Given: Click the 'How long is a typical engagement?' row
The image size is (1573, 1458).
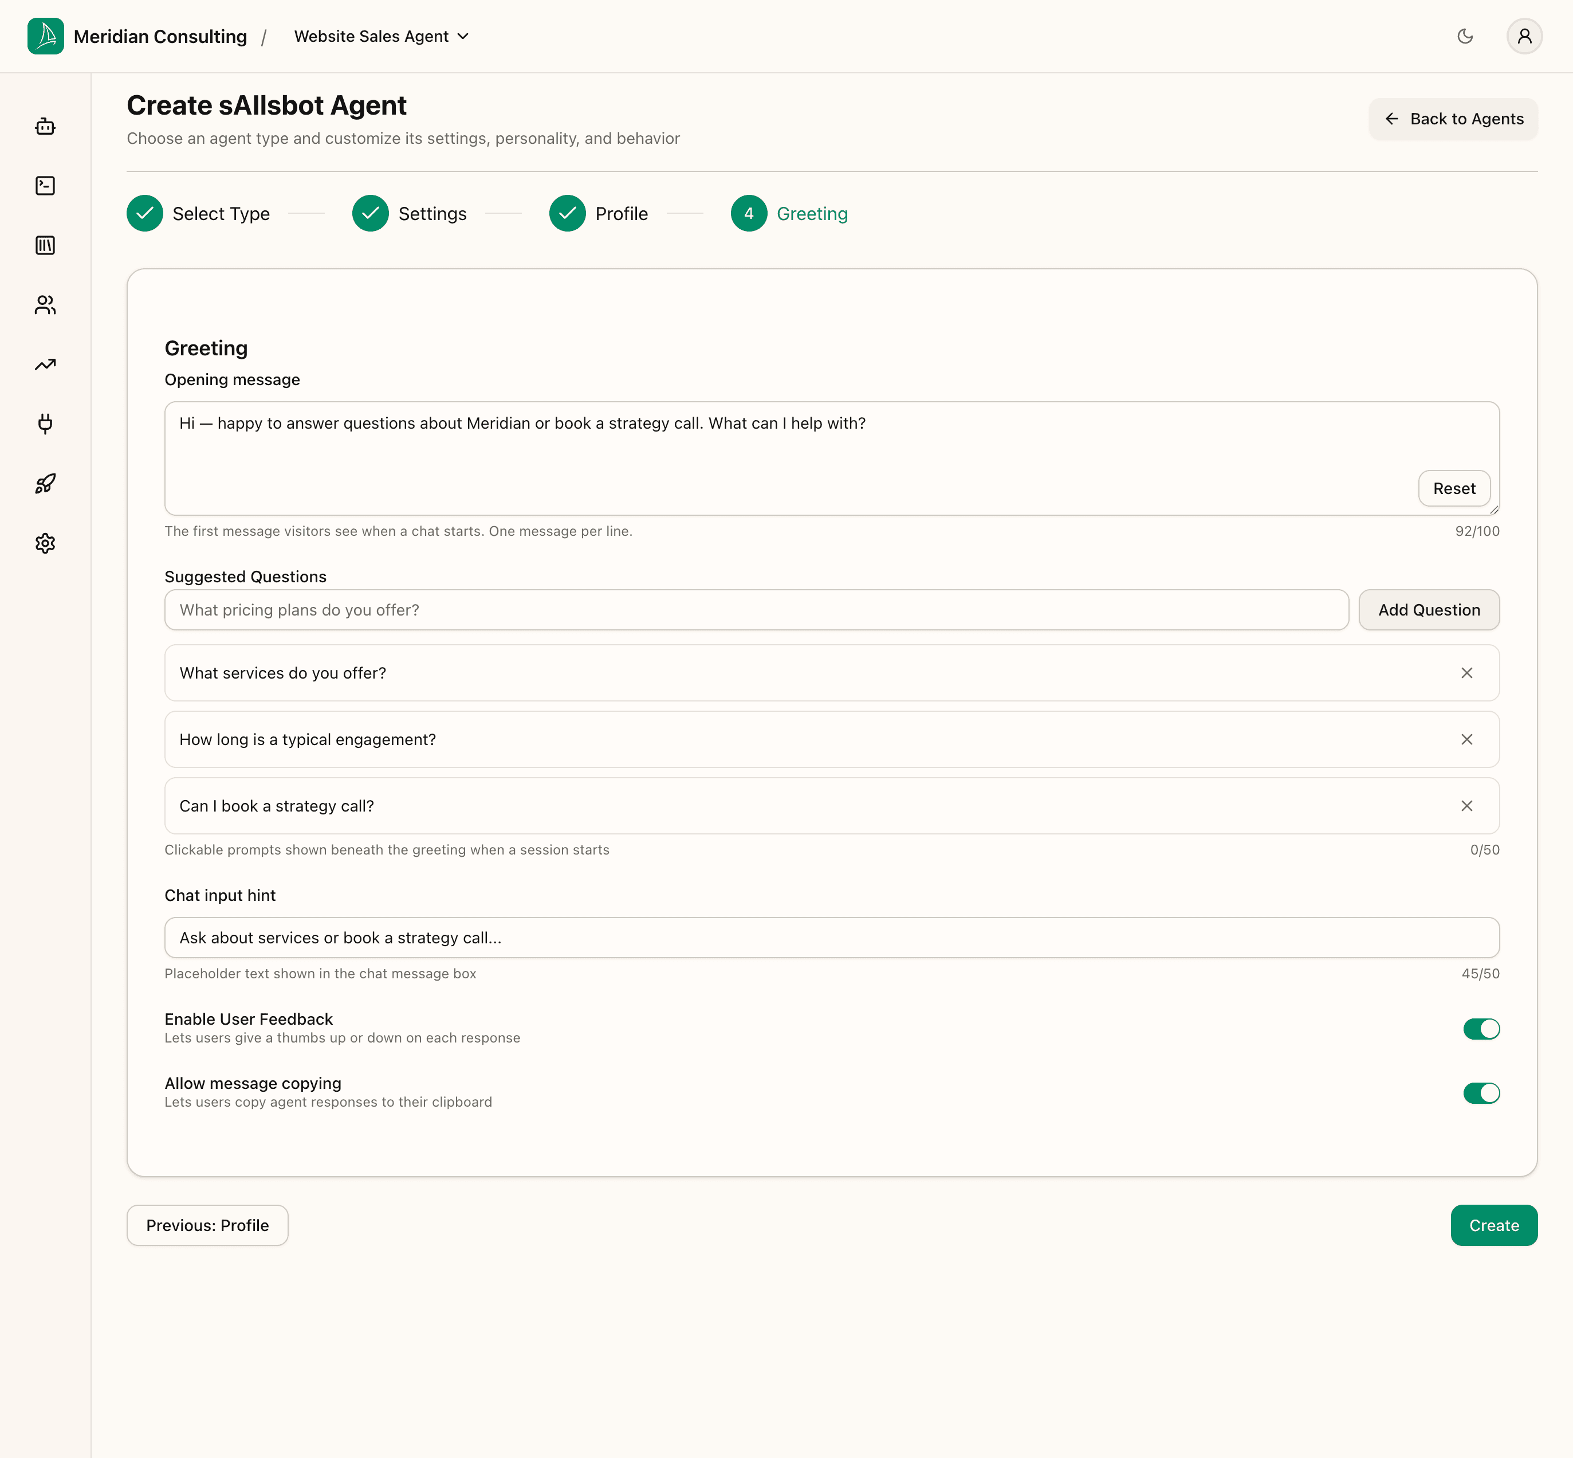Looking at the screenshot, I should click(x=832, y=739).
